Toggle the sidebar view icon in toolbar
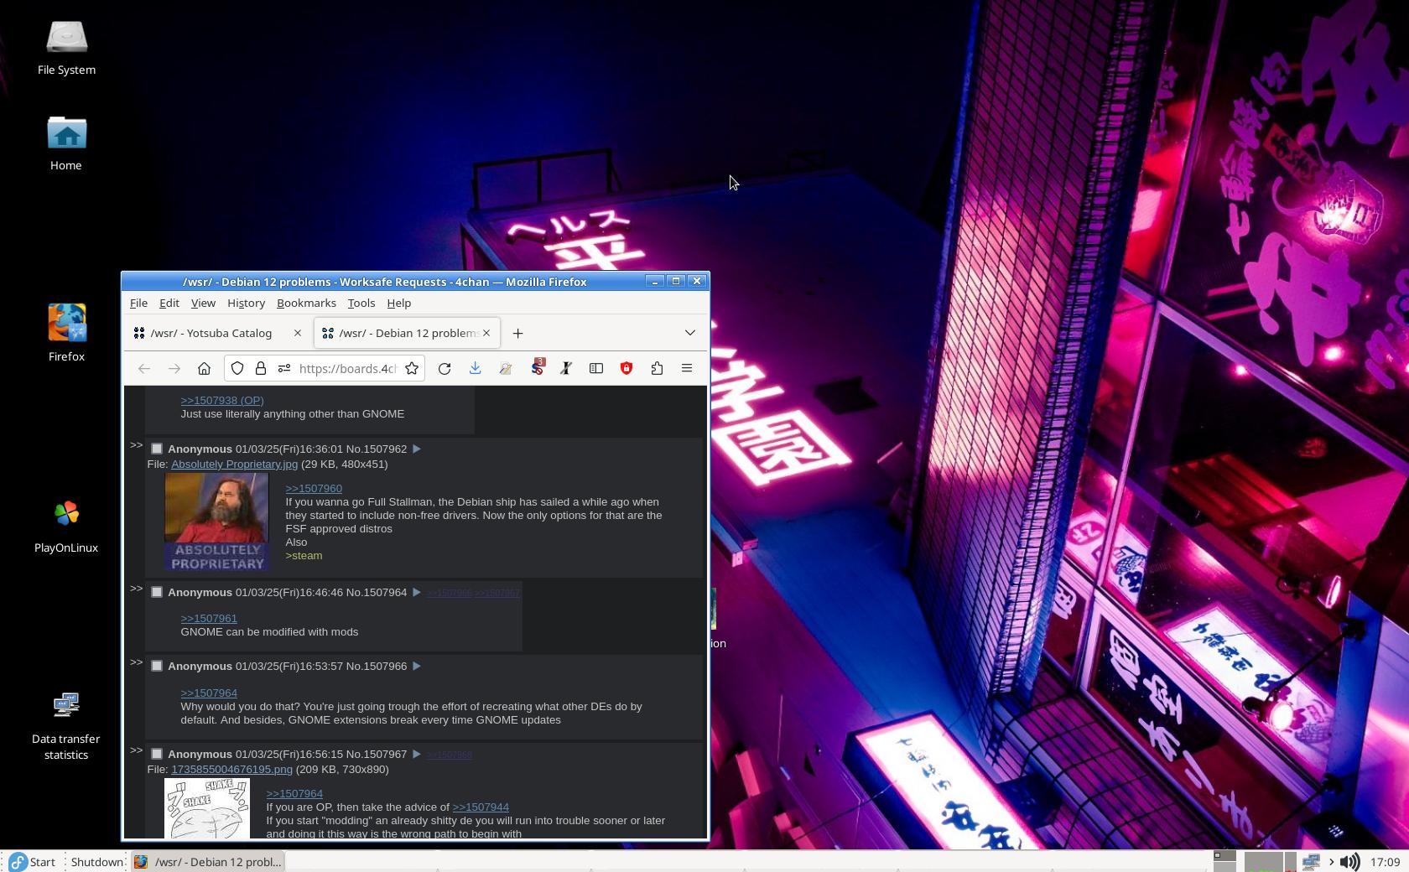The height and width of the screenshot is (872, 1409). (x=596, y=368)
